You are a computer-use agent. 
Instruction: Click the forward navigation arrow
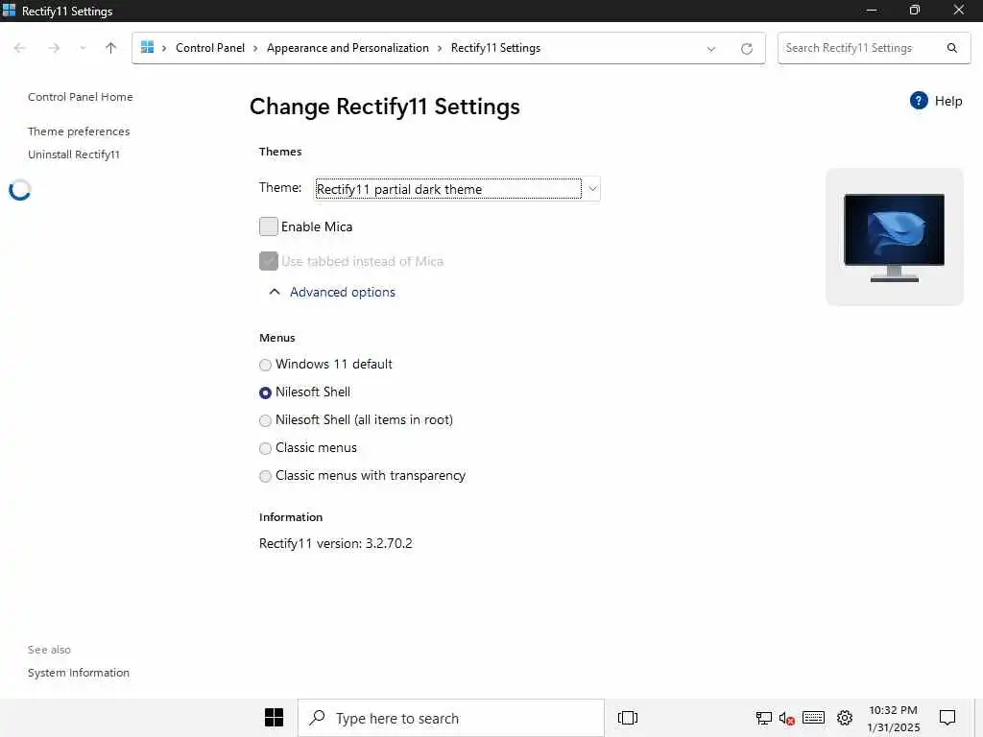[54, 48]
